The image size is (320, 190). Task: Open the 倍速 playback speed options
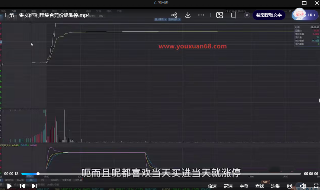pyautogui.click(x=212, y=186)
